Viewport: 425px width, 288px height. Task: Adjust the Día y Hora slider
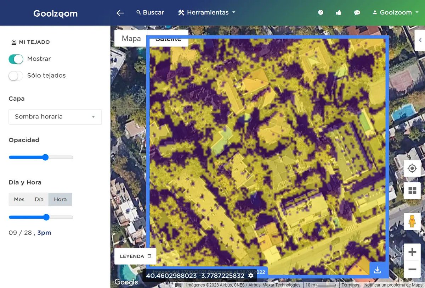(x=41, y=217)
